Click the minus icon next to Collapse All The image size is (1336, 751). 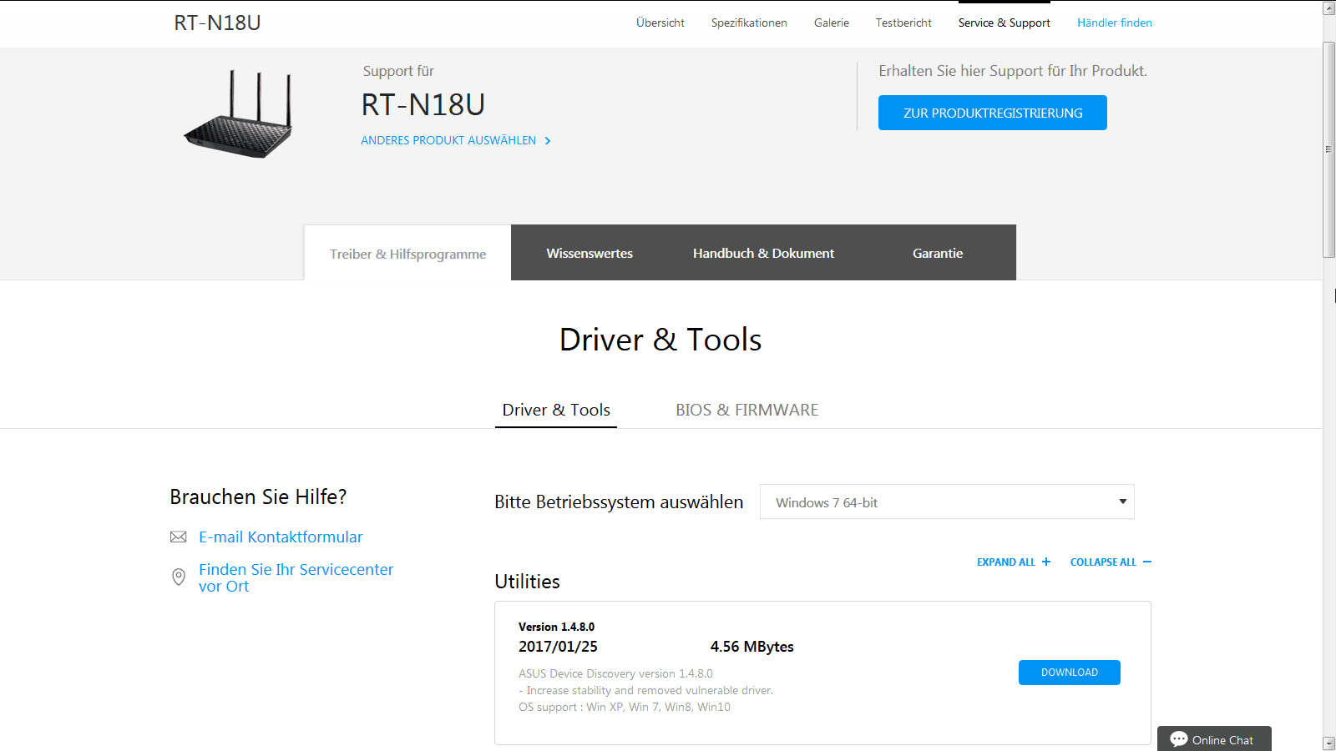point(1147,562)
